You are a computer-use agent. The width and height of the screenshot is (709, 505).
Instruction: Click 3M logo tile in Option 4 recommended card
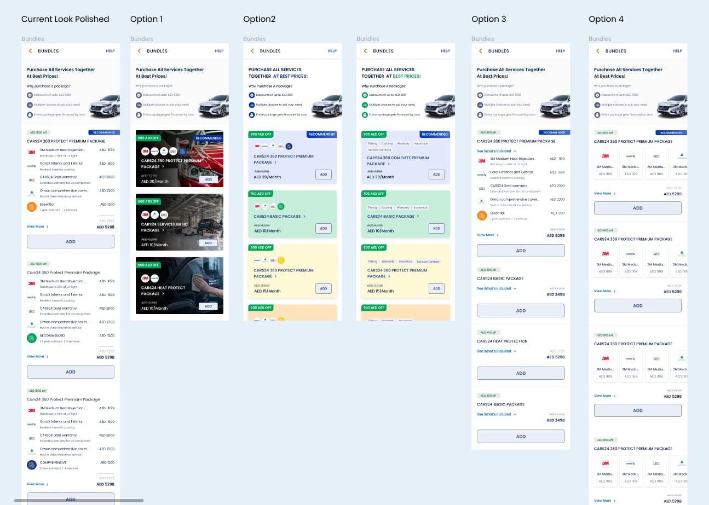(x=606, y=155)
